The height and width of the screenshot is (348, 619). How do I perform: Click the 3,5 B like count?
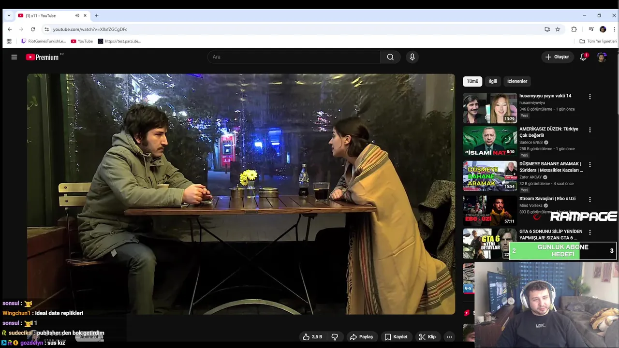click(x=317, y=337)
